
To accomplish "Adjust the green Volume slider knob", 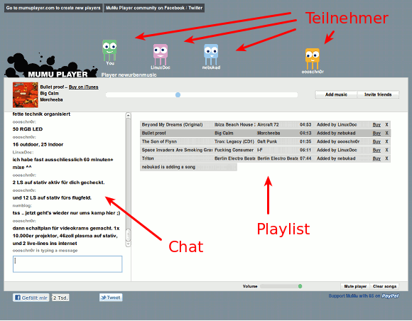I will click(300, 286).
